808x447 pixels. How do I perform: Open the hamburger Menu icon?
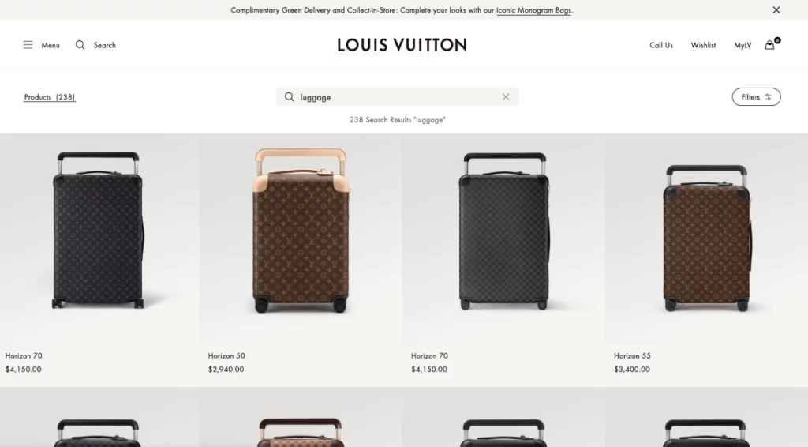pos(28,45)
